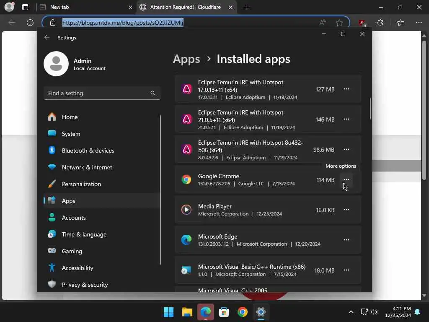Open more options for Temurin JRE 21.0.5+11
The image size is (429, 322).
click(346, 119)
